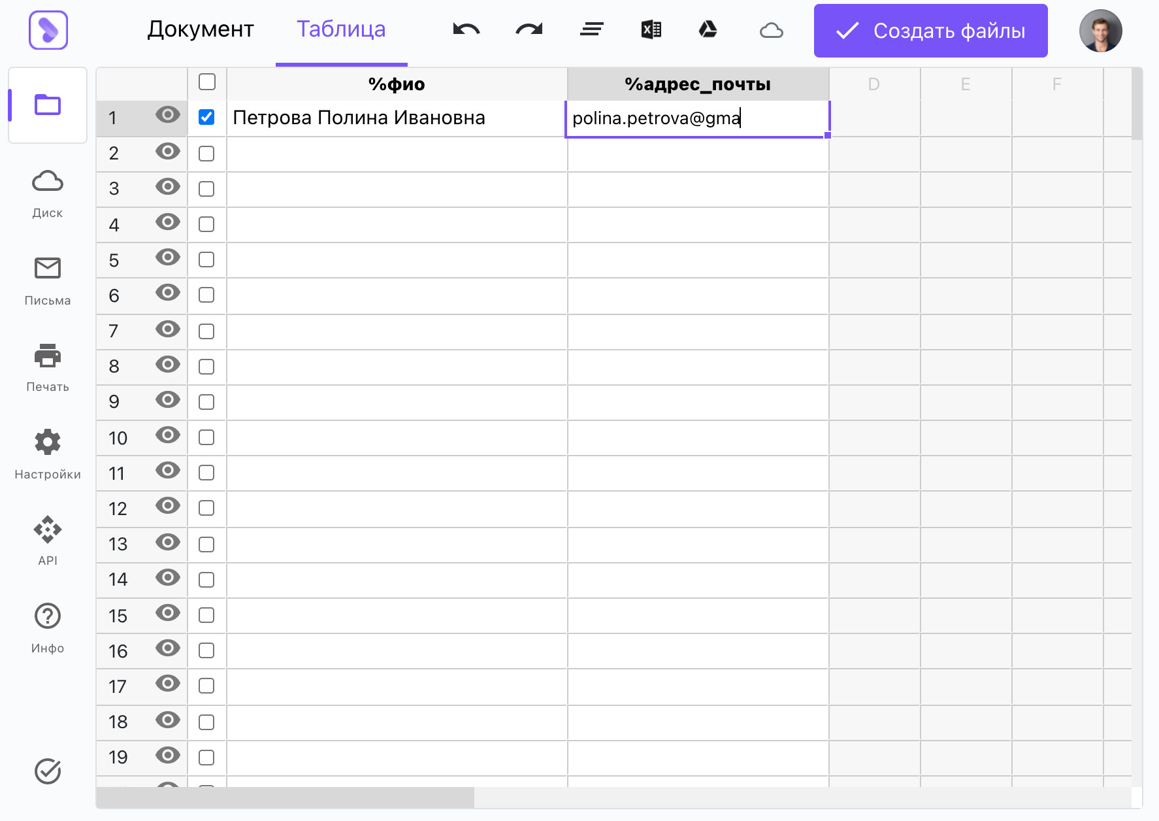Screen dimensions: 1159x821
Task: Click the cloud icon in top toolbar
Action: (x=772, y=30)
